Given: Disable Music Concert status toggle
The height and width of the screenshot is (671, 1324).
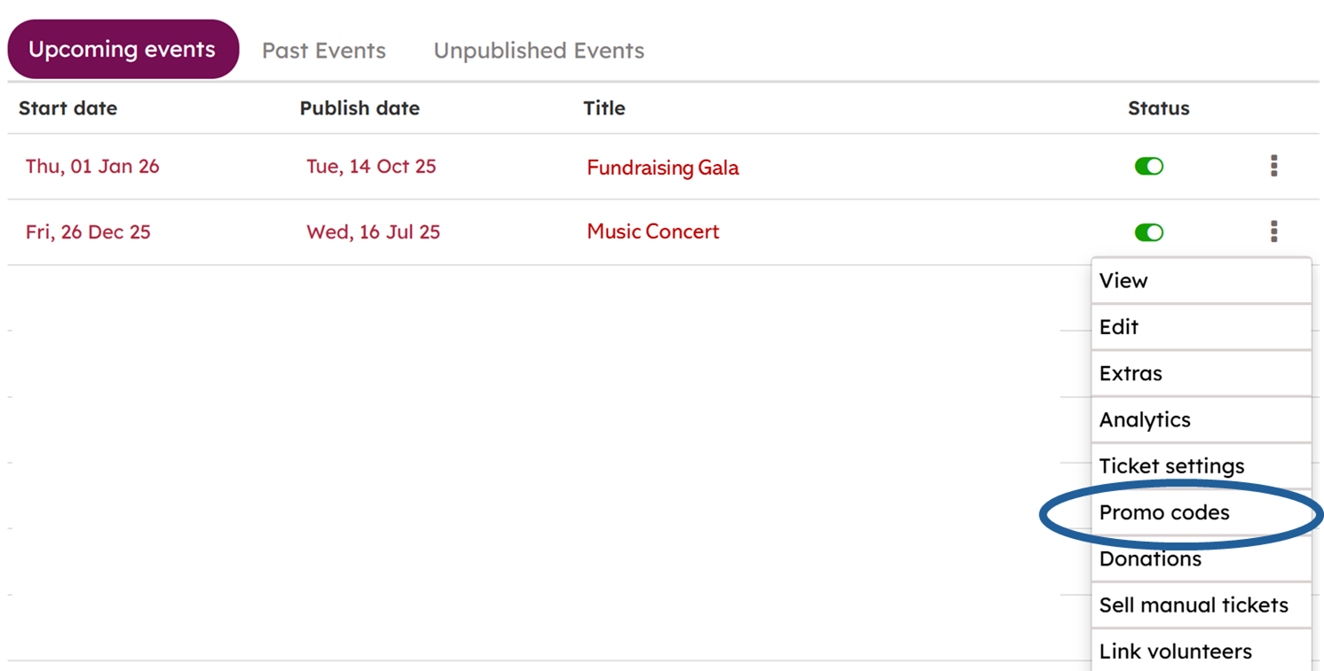Looking at the screenshot, I should (1148, 232).
